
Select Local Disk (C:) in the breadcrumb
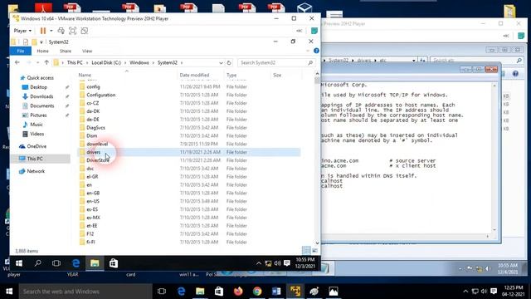106,63
